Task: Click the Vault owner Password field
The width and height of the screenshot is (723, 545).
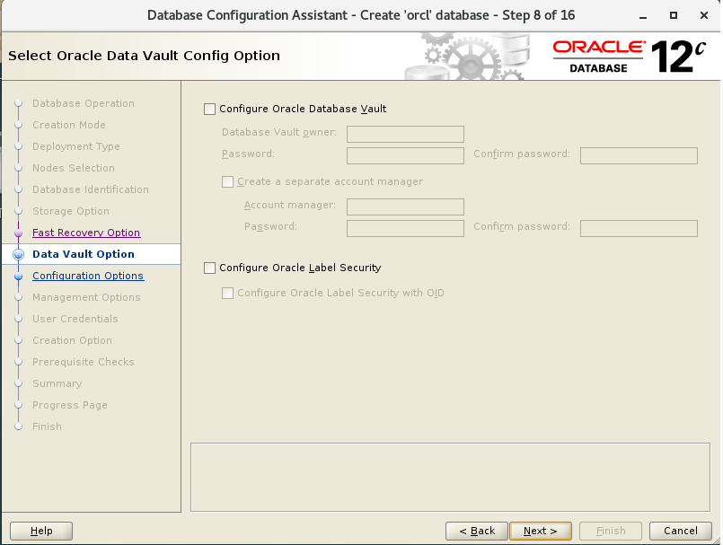Action: (x=405, y=156)
